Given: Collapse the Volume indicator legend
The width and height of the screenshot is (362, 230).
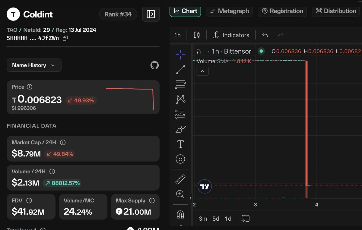Looking at the screenshot, I should pos(202,71).
